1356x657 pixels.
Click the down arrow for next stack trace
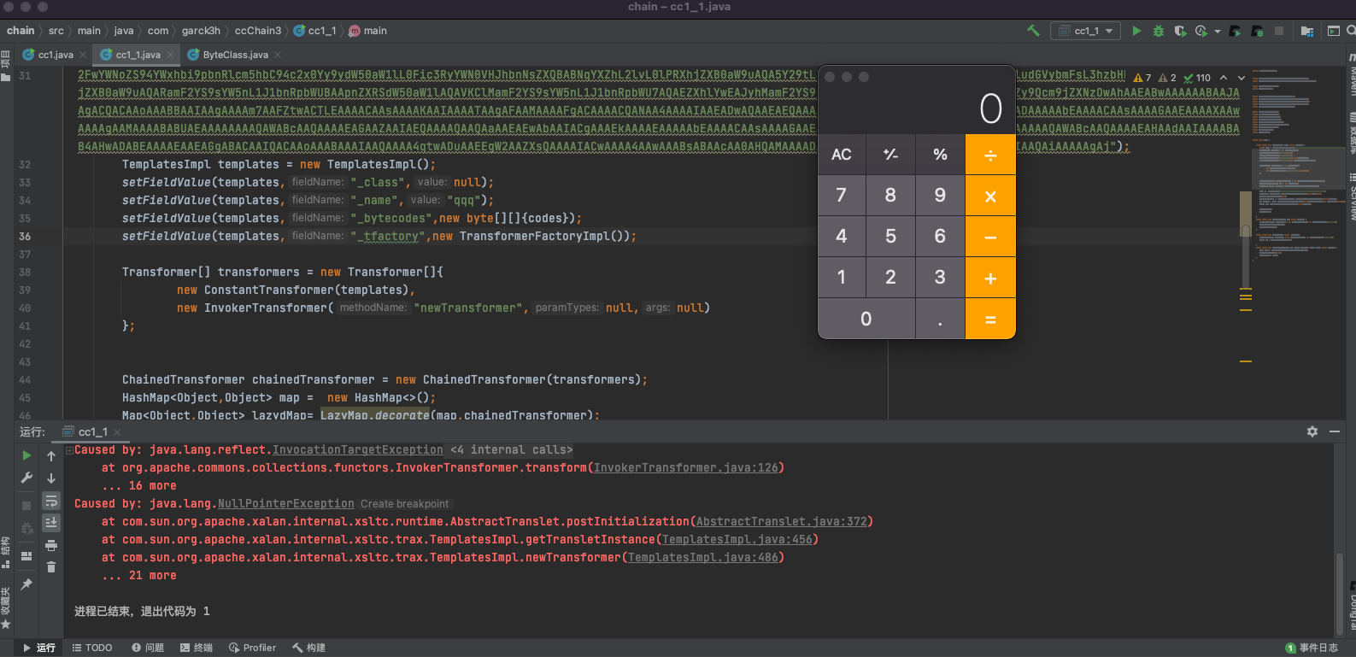point(51,478)
